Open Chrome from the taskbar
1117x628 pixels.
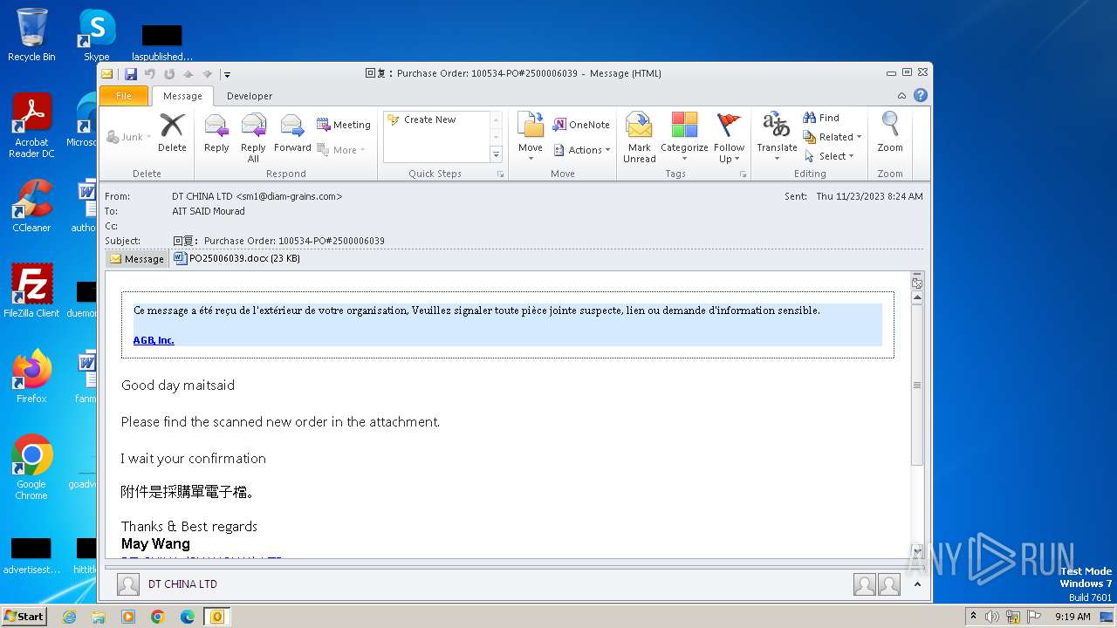[x=158, y=617]
